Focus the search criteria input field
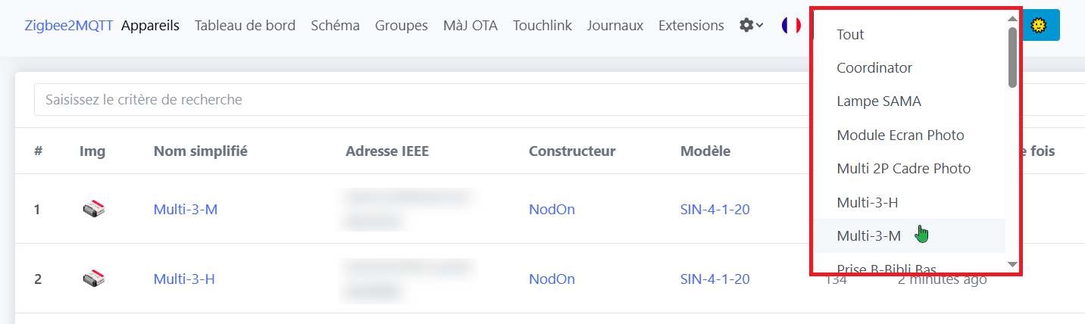This screenshot has height=324, width=1085. (417, 99)
